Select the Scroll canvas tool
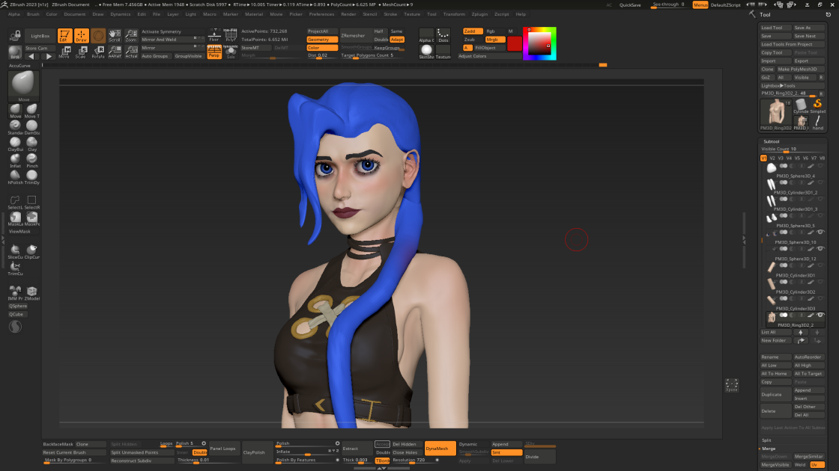839x471 pixels. [x=115, y=36]
